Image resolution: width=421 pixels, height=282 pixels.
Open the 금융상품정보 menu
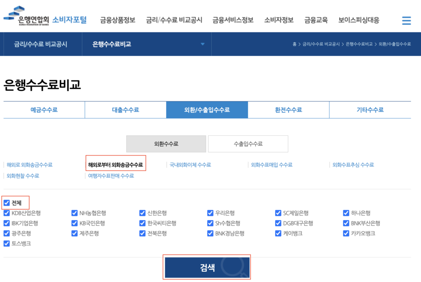click(x=118, y=20)
